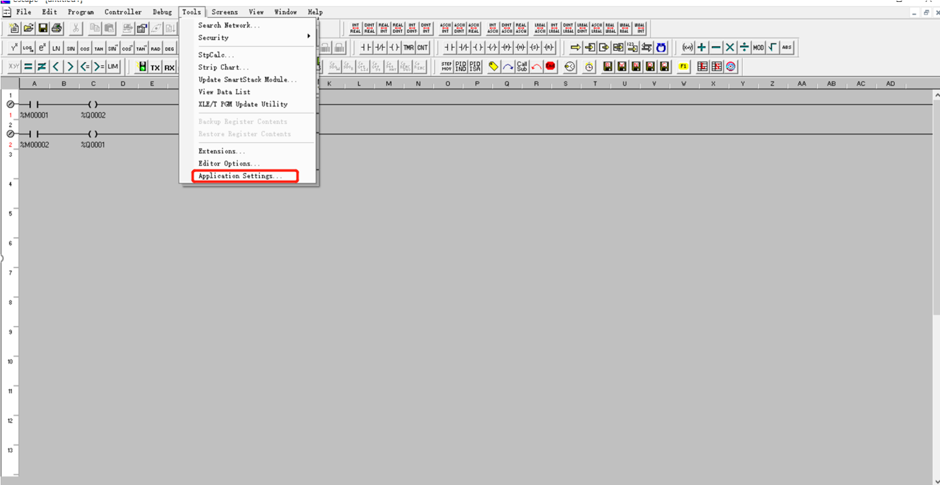Insert the RAD conversion function
Viewport: 940px width, 485px height.
tap(155, 48)
